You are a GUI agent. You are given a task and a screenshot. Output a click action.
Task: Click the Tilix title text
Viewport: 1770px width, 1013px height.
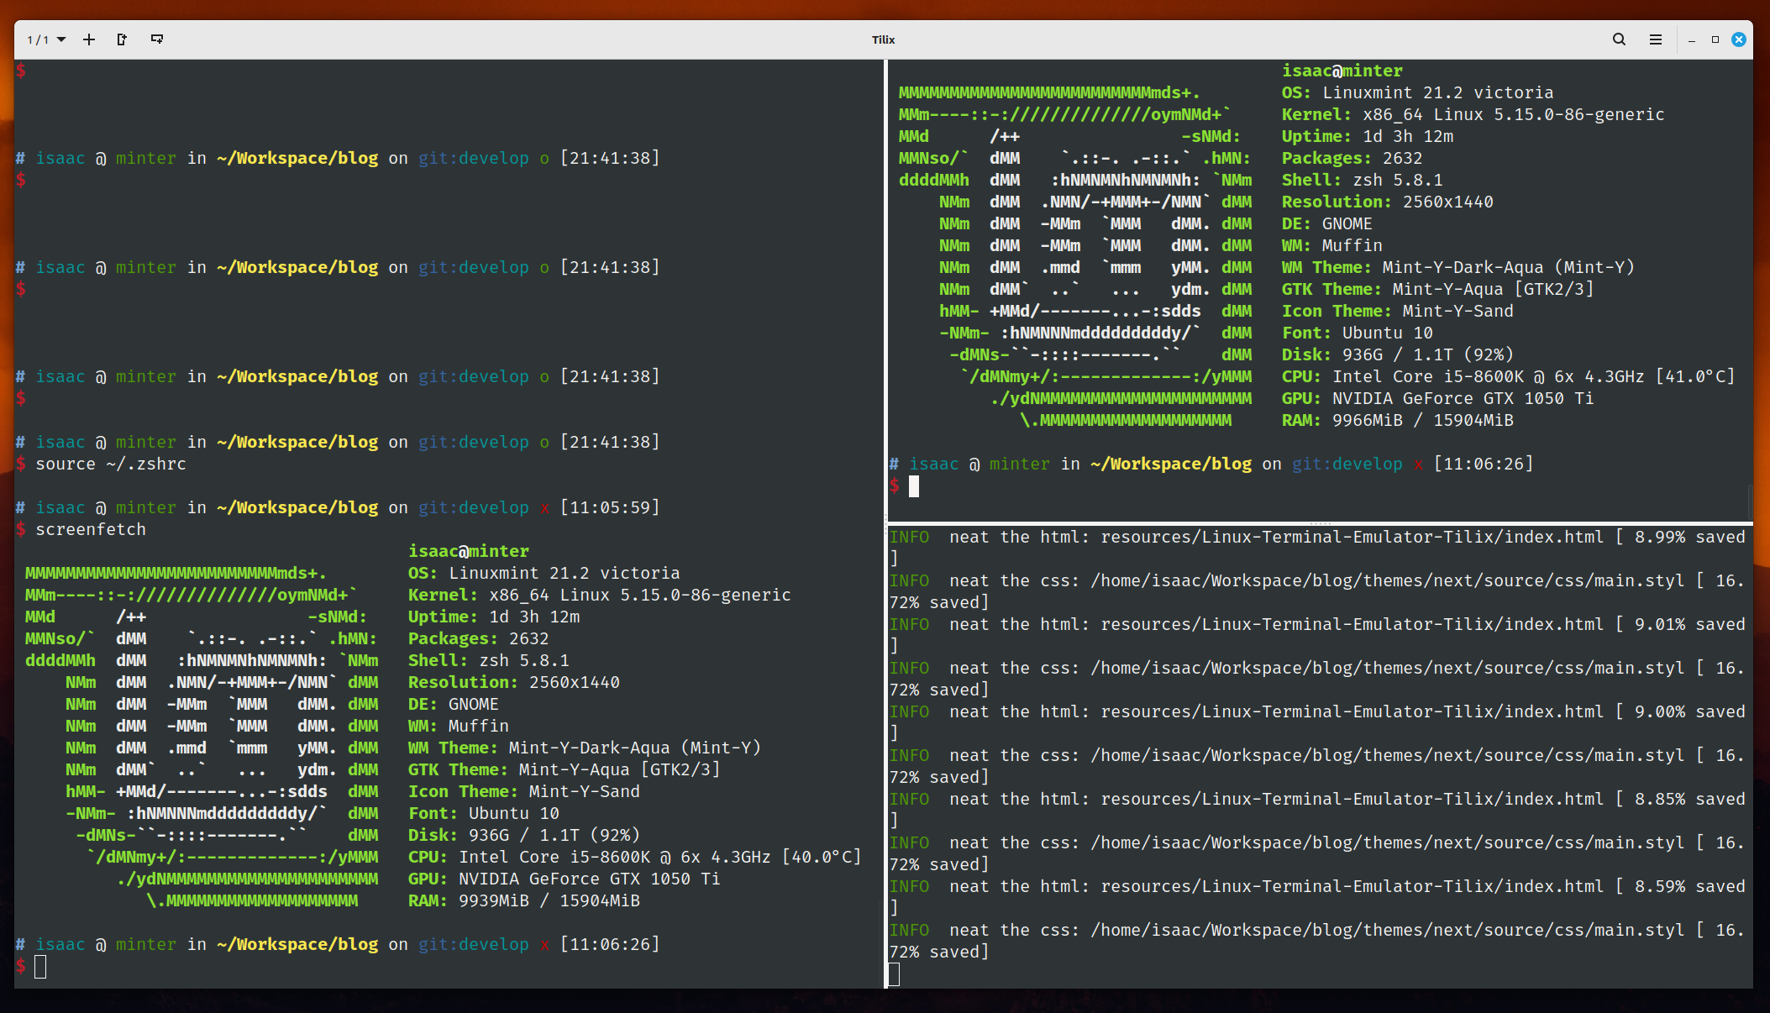883,39
